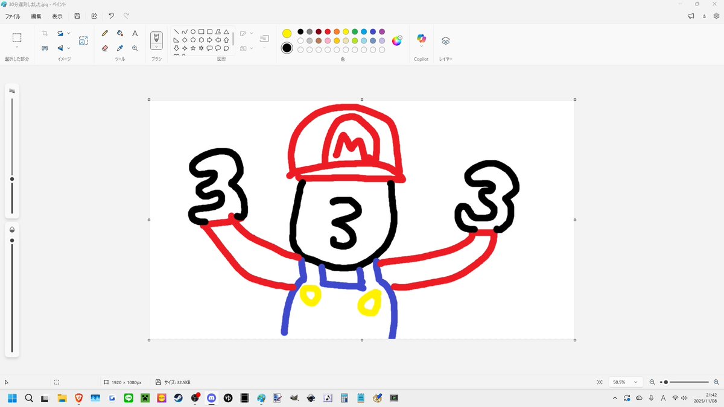Open the 編集 menu
The image size is (724, 407).
(36, 16)
